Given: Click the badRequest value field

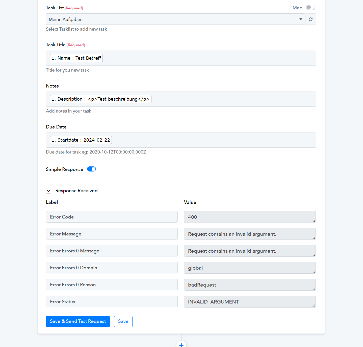Looking at the screenshot, I should [x=250, y=285].
